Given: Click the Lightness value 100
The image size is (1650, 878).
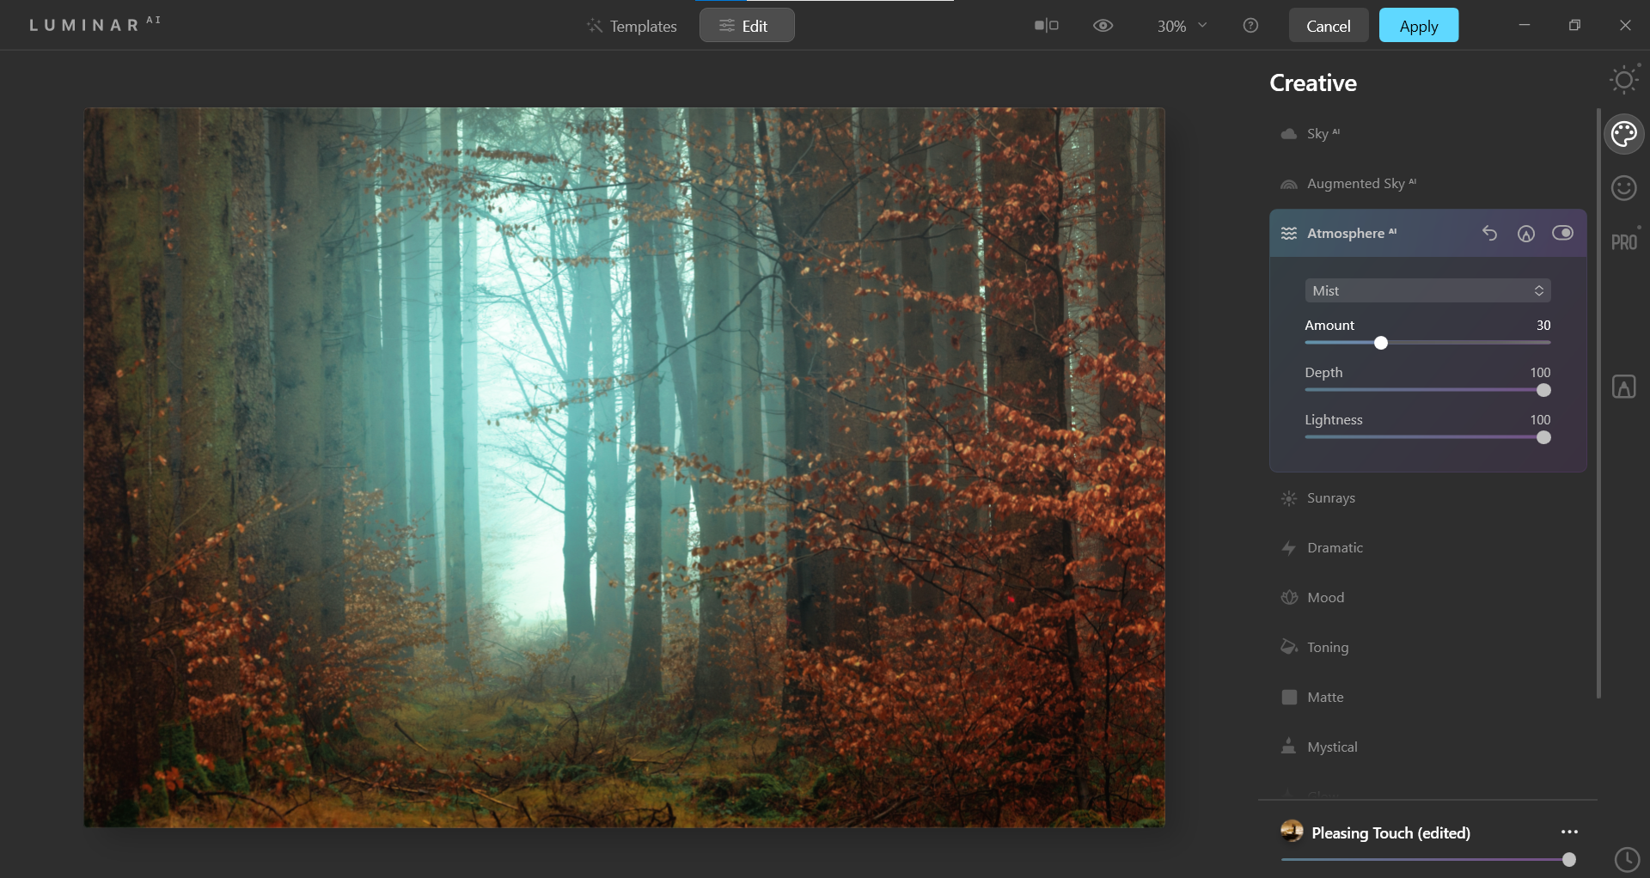Looking at the screenshot, I should point(1540,419).
